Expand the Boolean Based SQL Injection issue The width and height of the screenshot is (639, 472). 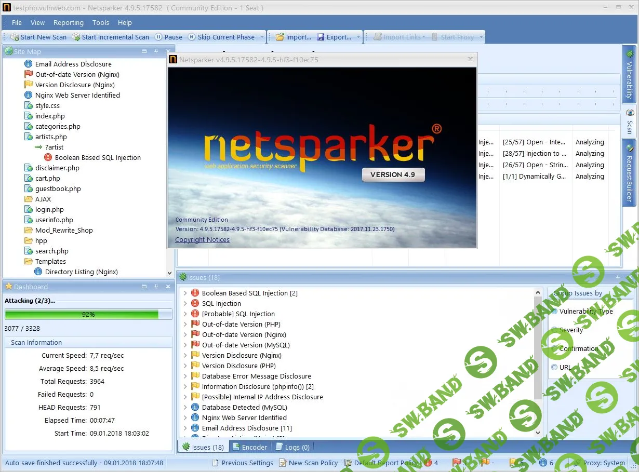[x=187, y=293]
